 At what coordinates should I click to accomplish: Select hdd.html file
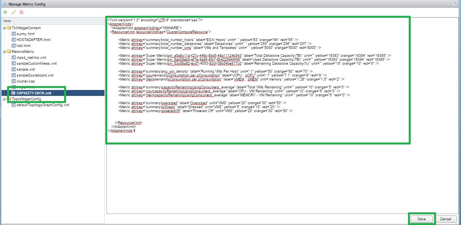24,46
